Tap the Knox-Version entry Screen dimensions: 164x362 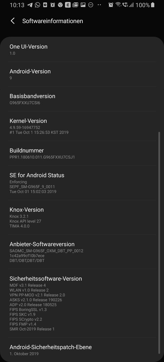[82, 218]
